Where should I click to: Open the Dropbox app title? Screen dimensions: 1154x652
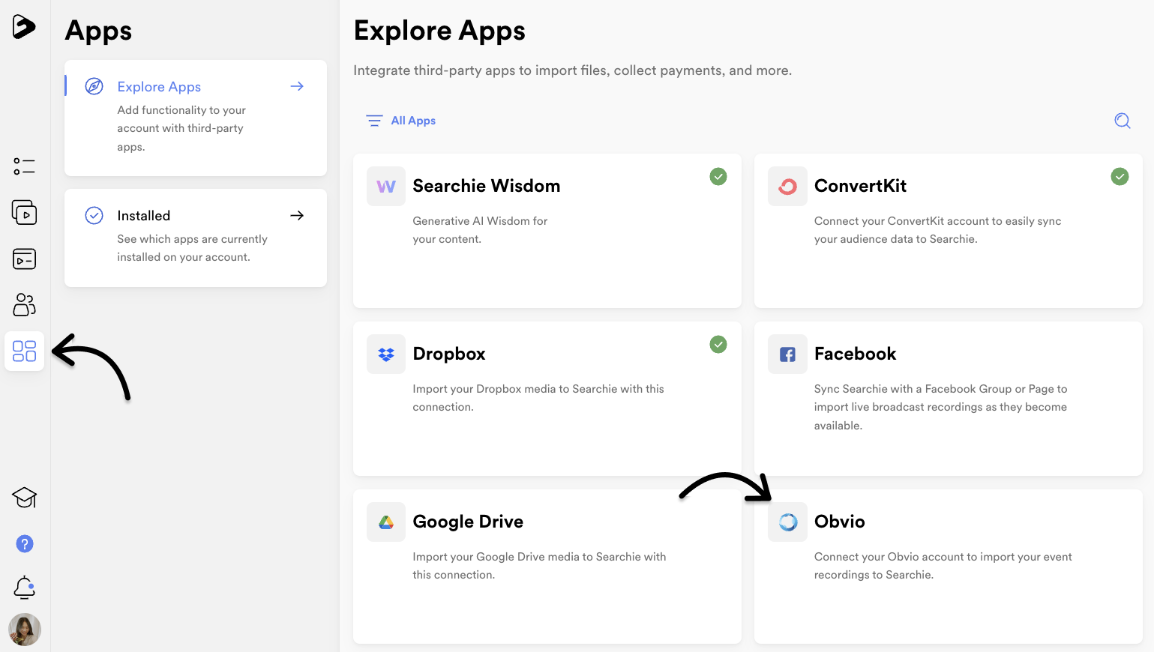coord(449,354)
